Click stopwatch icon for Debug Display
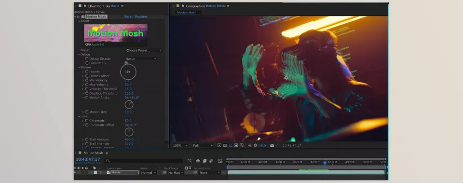Viewport: 463px width, 183px height. (87, 59)
